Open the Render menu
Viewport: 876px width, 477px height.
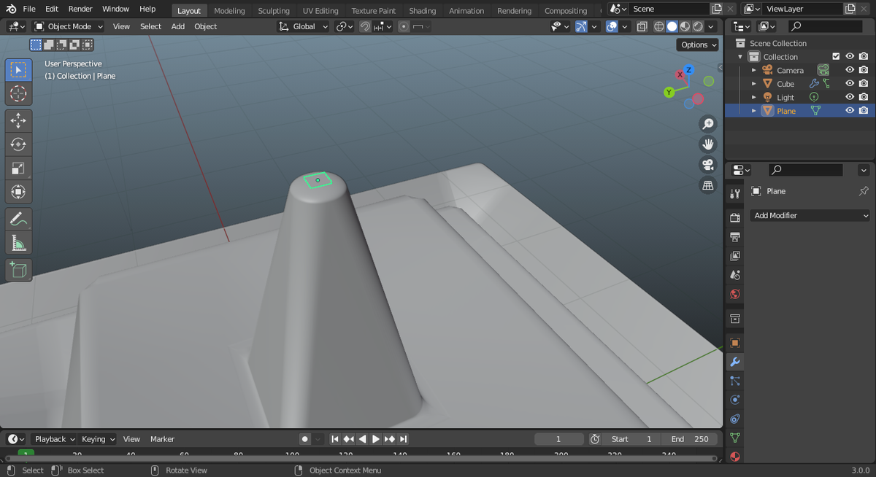[80, 9]
